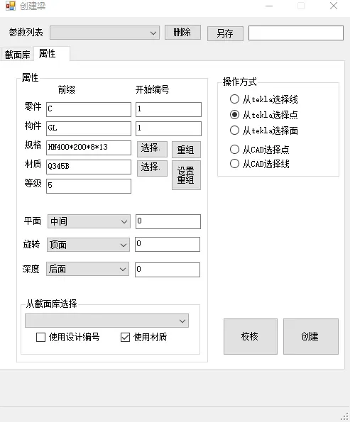Image resolution: width=350 pixels, height=422 pixels.
Task: Click the 删除 button
Action: [x=182, y=33]
